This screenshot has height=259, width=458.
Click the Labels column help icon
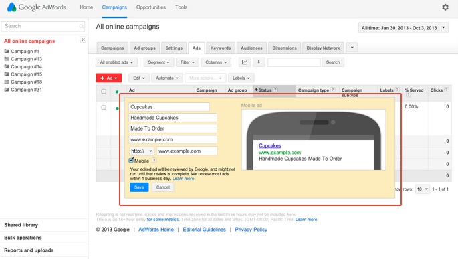(x=397, y=90)
